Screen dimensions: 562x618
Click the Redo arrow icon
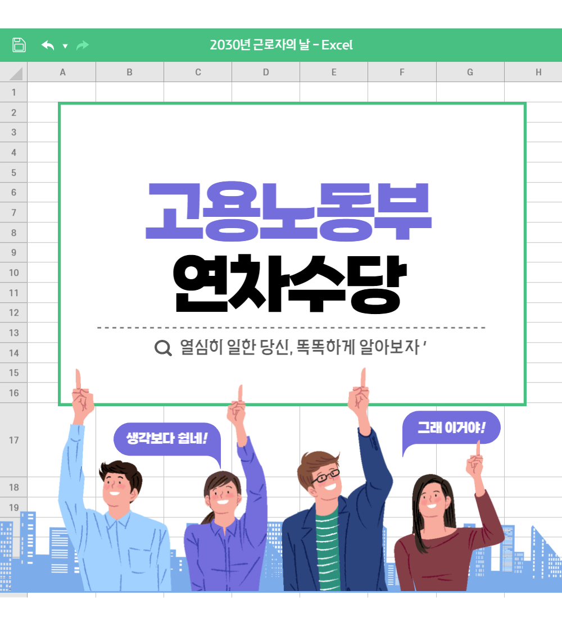tap(83, 46)
